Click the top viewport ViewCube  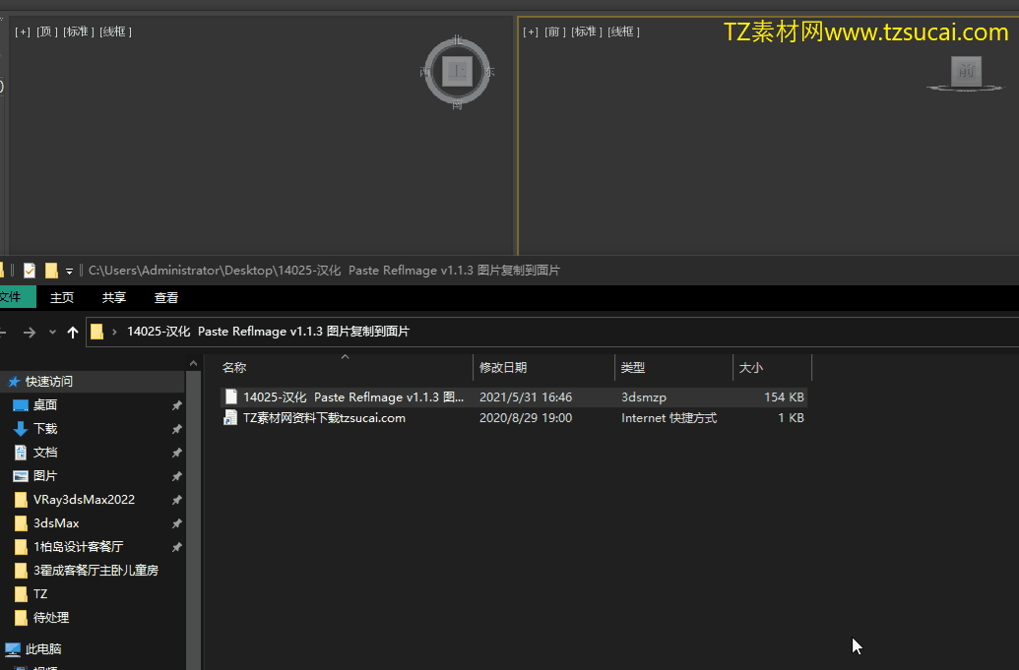[x=458, y=71]
